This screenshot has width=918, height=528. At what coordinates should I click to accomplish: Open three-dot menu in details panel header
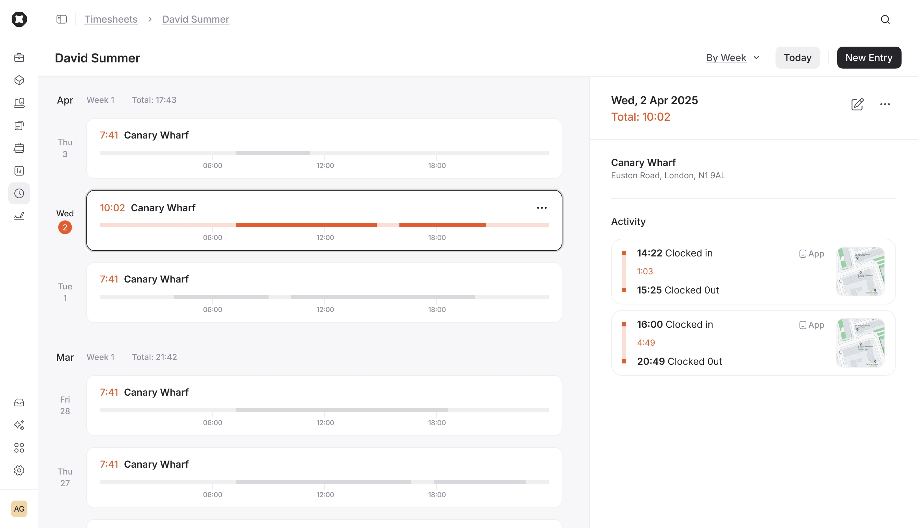[x=885, y=105]
